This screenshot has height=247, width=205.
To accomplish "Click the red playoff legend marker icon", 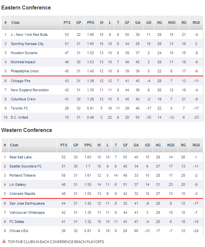I will coord(4,241).
